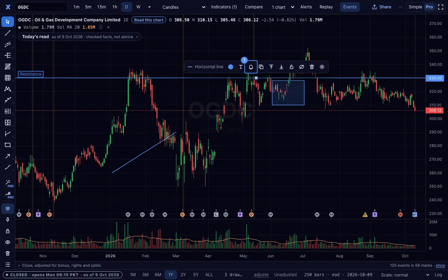Click the yellow E earnings event marker
Image resolution: width=448 pixels, height=280 pixels.
coord(365,215)
